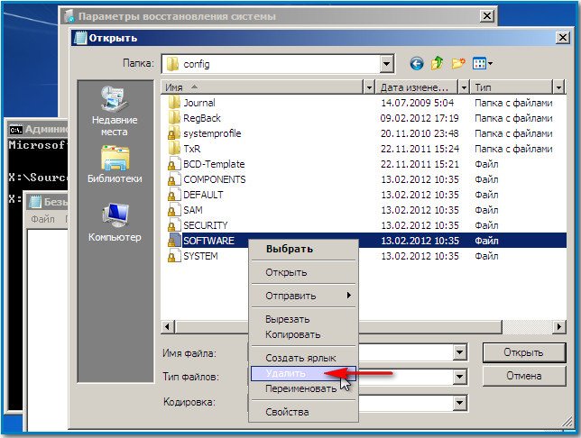Go up one folder level icon
The width and height of the screenshot is (581, 438).
[x=438, y=64]
